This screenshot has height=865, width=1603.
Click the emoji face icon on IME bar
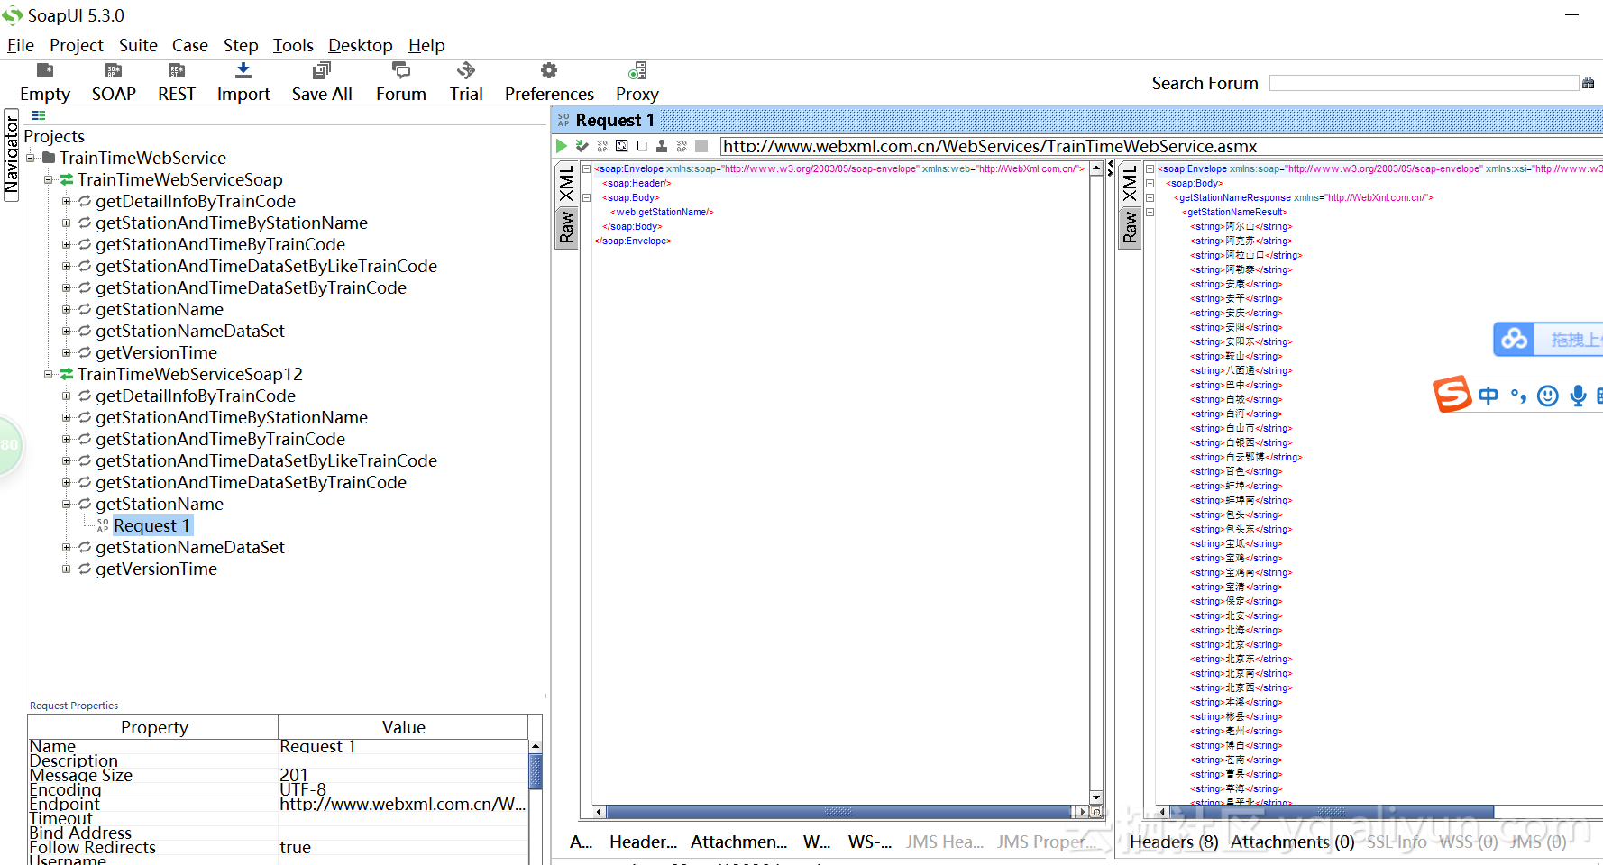(x=1548, y=396)
